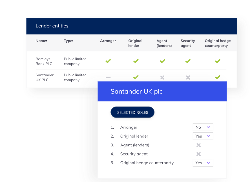Click Barclays Original hedge counterparty checkmark
The image size is (252, 182).
(218, 61)
